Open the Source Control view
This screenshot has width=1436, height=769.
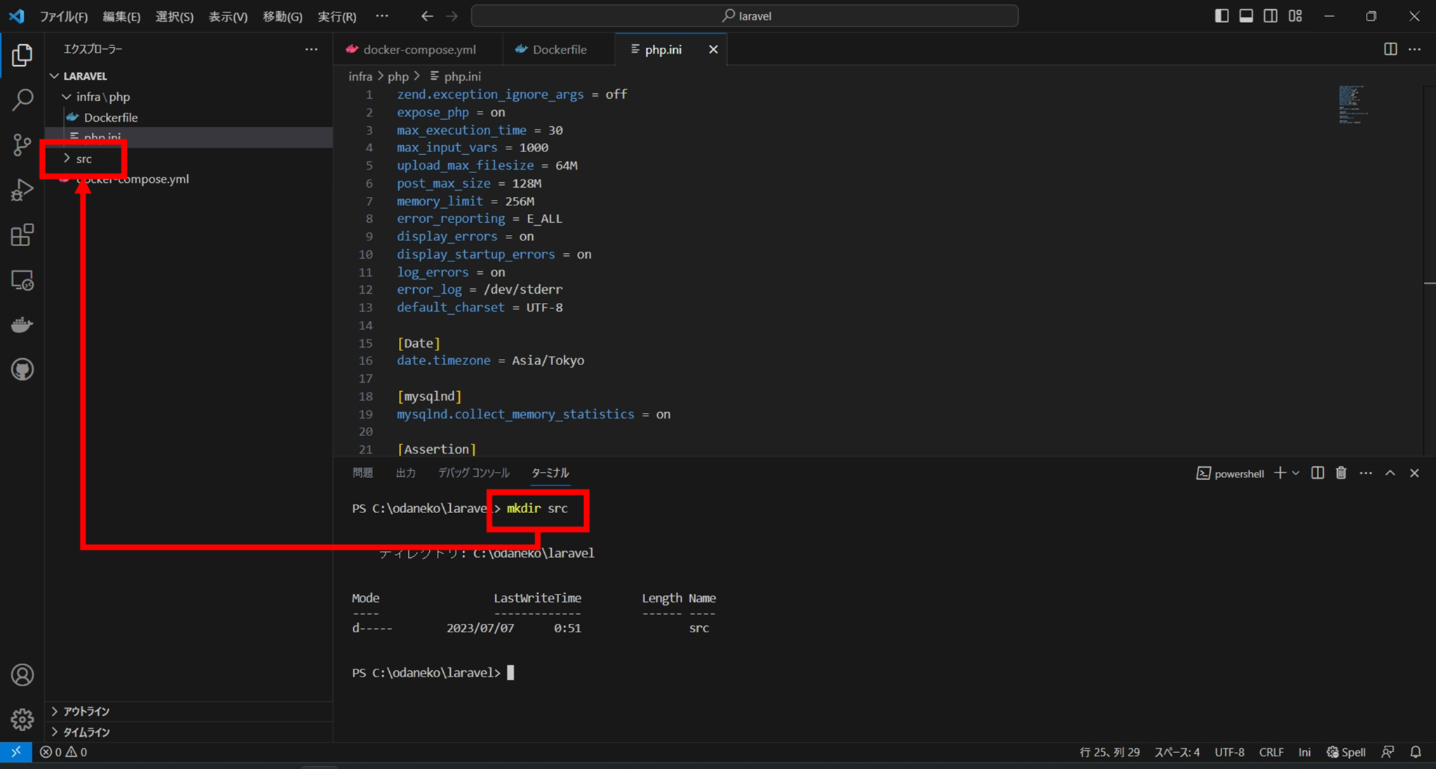click(x=22, y=144)
